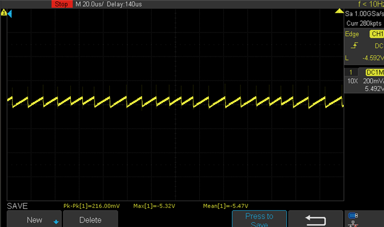Image resolution: width=384 pixels, height=227 pixels.
Task: Click the Mean[1] measurement readout
Action: pyautogui.click(x=226, y=206)
